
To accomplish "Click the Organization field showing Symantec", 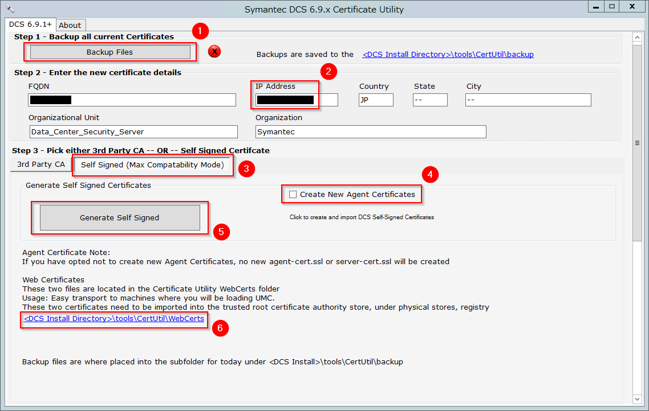I will click(371, 131).
